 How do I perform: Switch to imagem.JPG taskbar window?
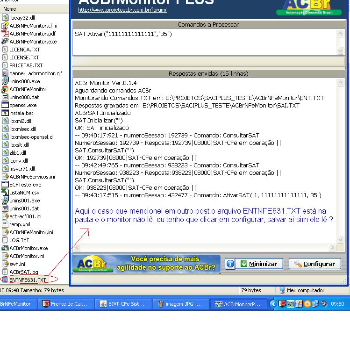[x=181, y=304]
